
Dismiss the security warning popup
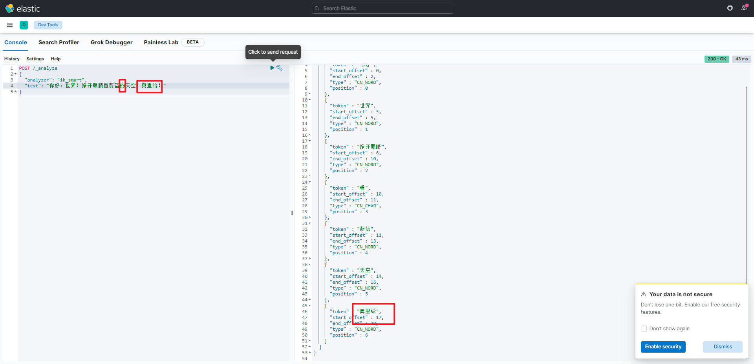pyautogui.click(x=723, y=347)
